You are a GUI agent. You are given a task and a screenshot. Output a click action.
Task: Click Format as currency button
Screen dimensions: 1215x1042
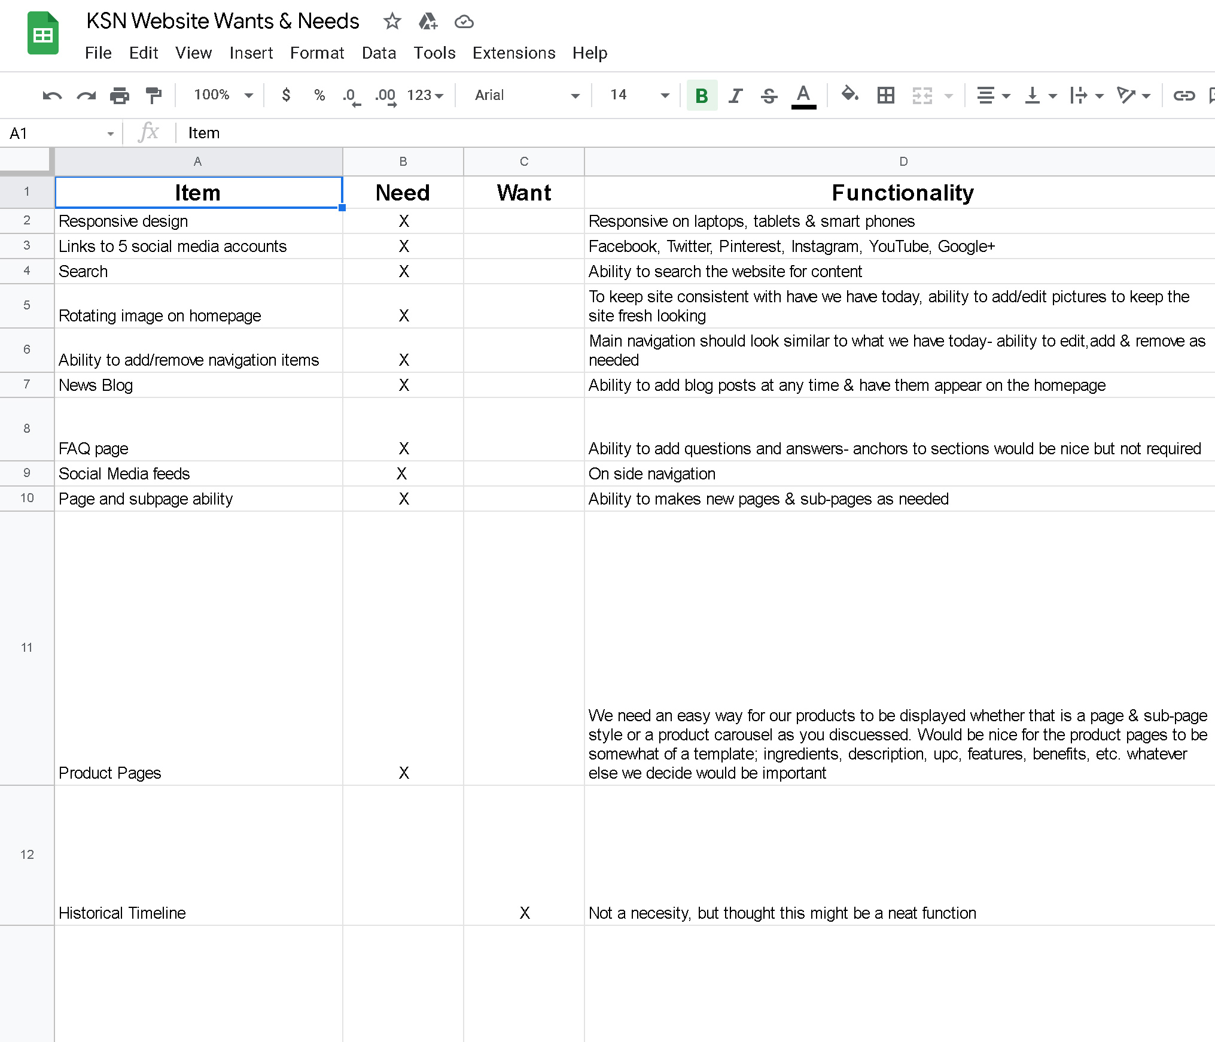(286, 95)
